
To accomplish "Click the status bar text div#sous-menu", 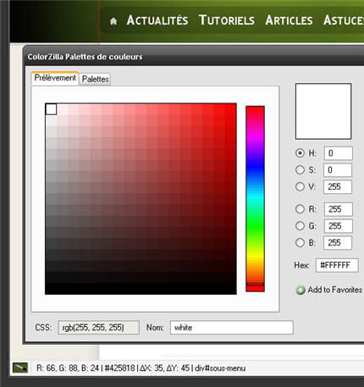I will pos(220,368).
